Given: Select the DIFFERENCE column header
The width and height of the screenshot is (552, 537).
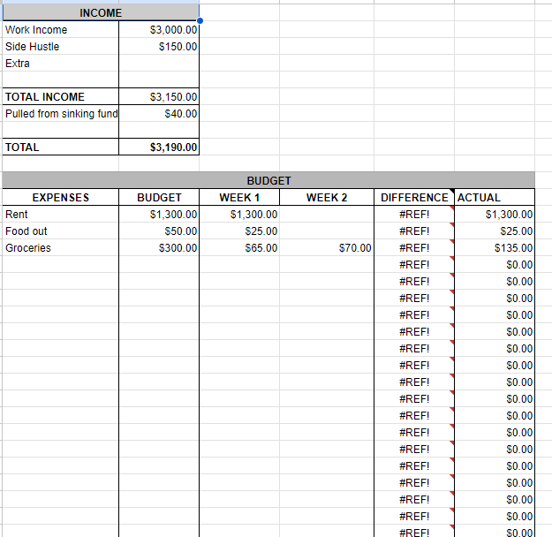Looking at the screenshot, I should pos(414,197).
